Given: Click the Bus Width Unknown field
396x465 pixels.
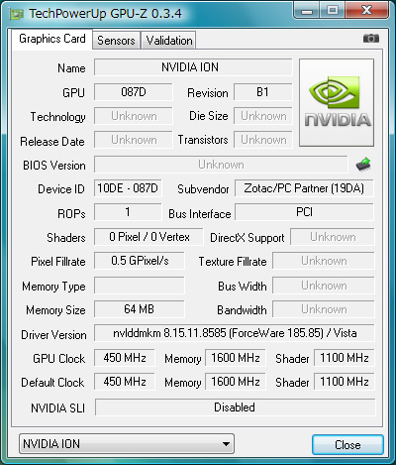Looking at the screenshot, I should pos(324,286).
